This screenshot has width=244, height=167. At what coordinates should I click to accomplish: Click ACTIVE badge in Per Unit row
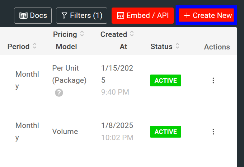(x=165, y=81)
